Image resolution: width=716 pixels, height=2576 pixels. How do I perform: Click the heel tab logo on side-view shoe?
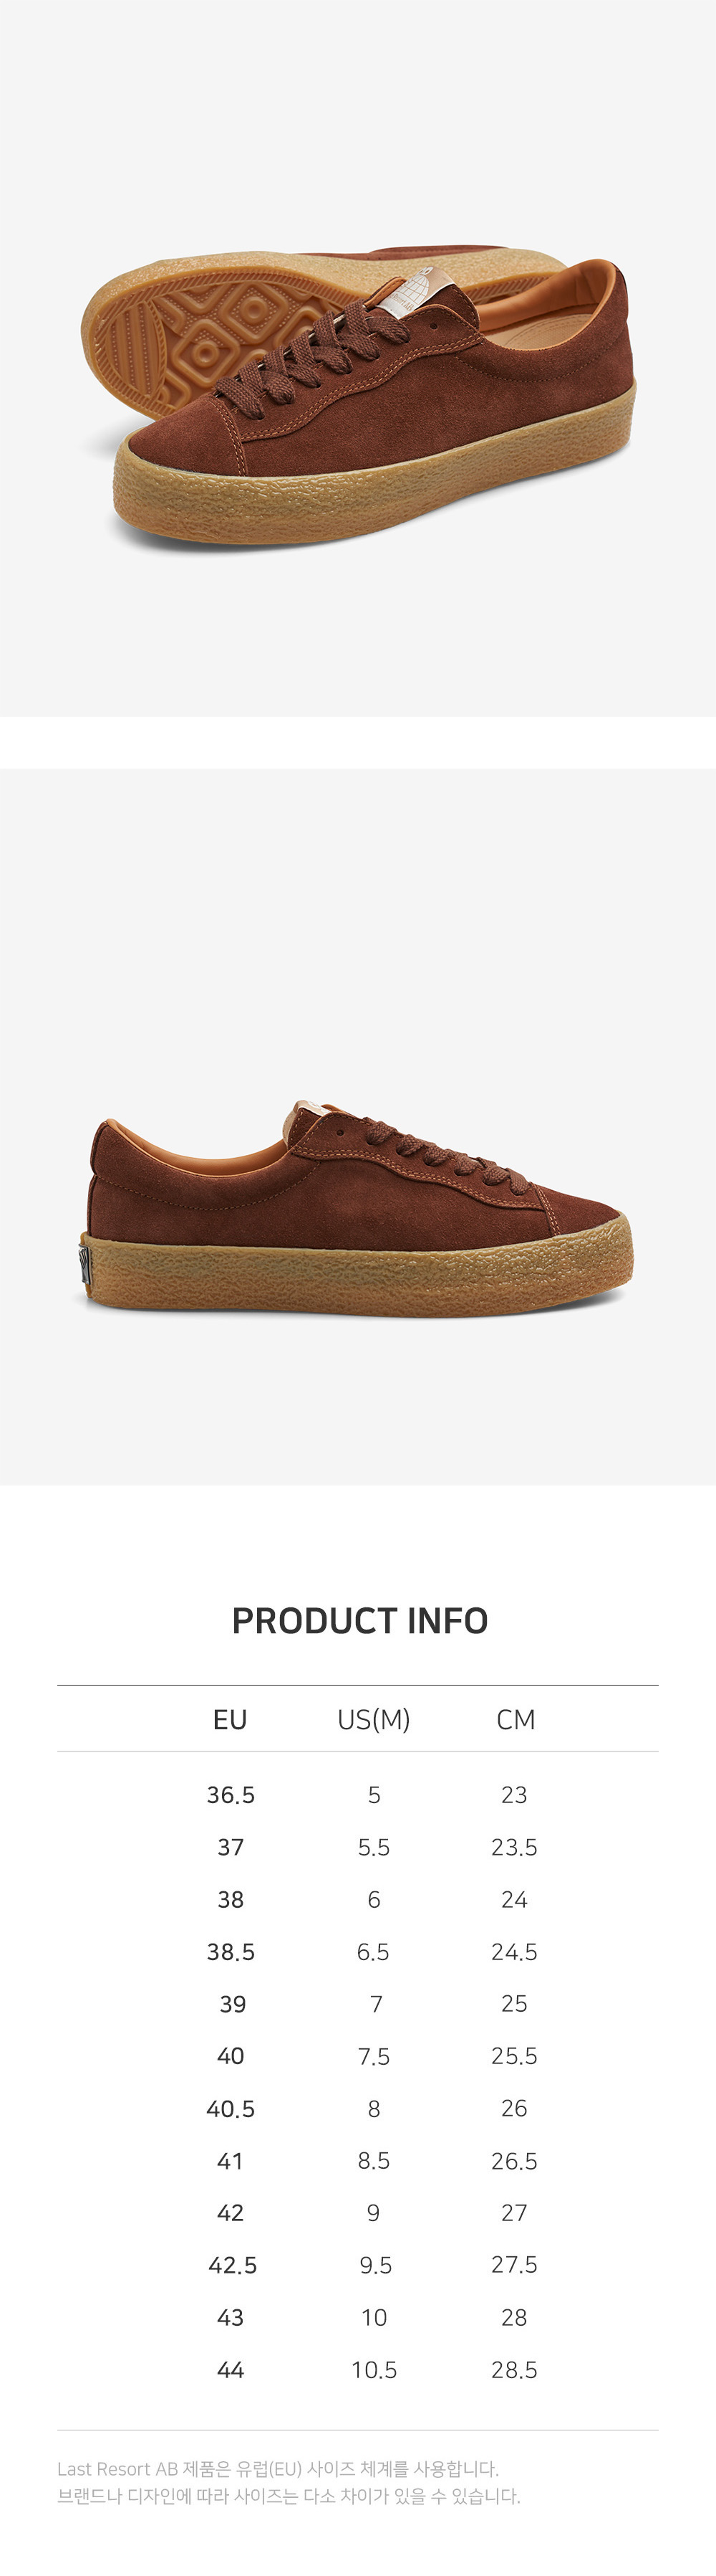pos(85,1264)
